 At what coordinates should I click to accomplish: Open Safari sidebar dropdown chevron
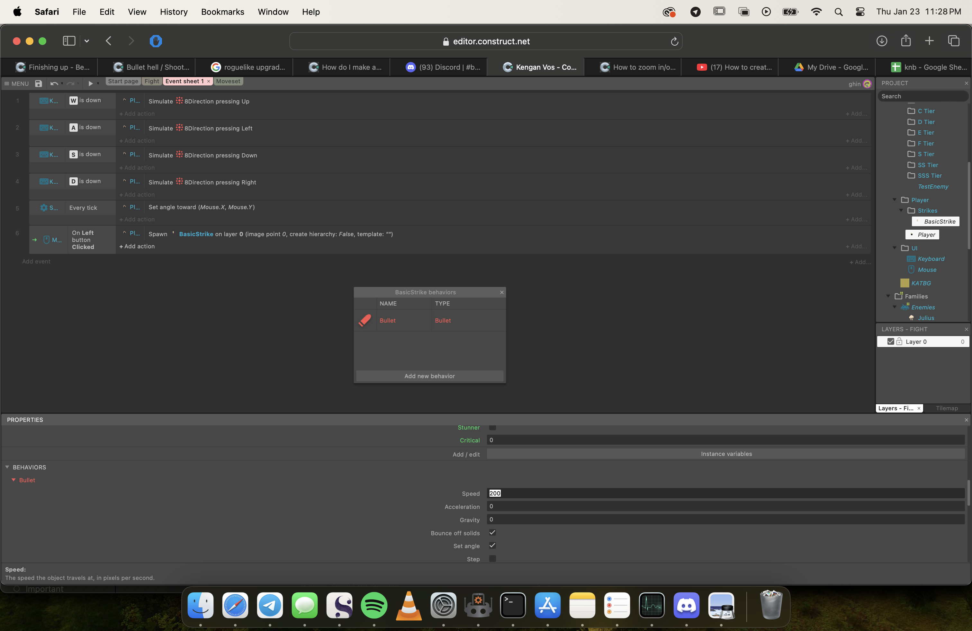point(86,41)
